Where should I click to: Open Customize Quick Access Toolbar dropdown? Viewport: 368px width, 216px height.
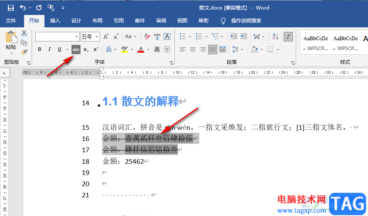pos(63,8)
